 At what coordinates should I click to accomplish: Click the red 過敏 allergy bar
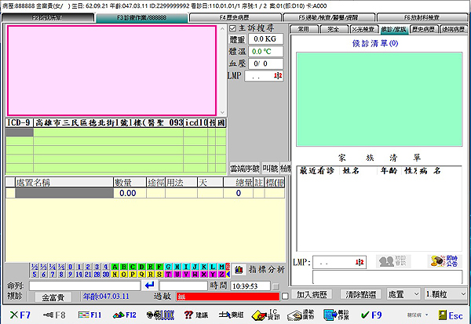tap(226, 297)
